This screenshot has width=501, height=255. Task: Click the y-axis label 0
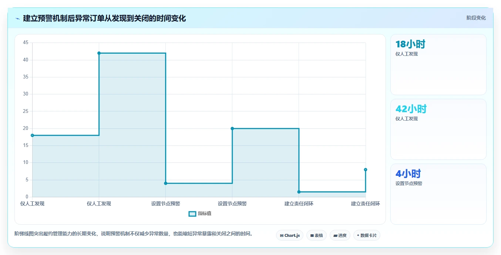click(27, 197)
